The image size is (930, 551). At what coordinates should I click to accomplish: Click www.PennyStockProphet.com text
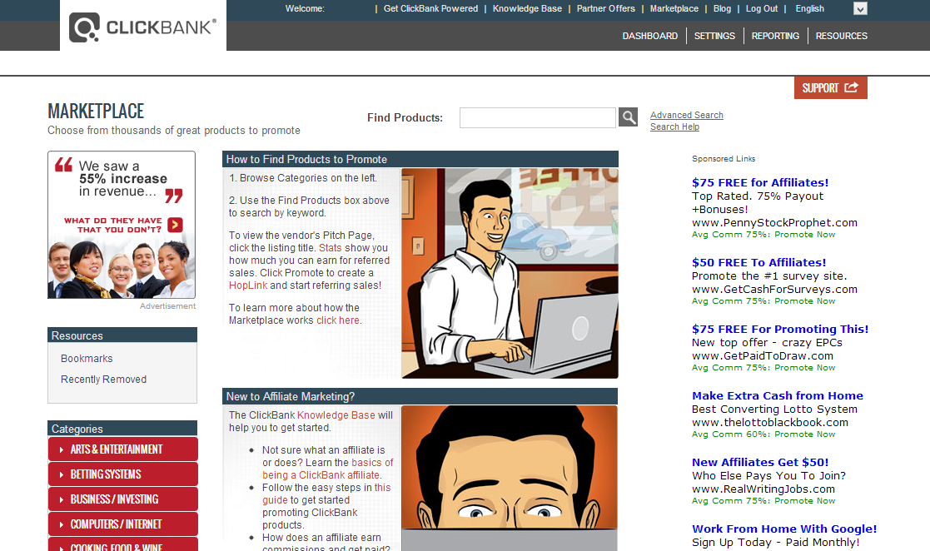click(774, 222)
